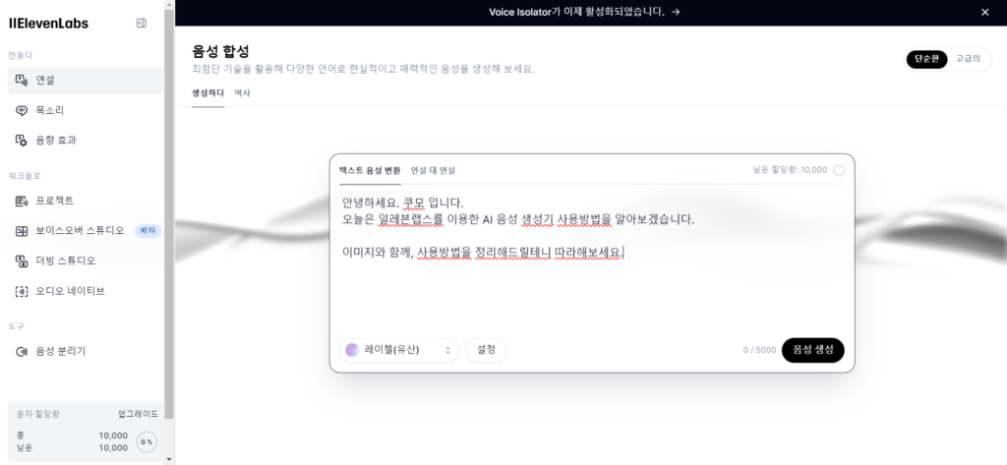Click the 보이스오버 스튜디오 icon
The height and width of the screenshot is (465, 1007).
point(22,231)
